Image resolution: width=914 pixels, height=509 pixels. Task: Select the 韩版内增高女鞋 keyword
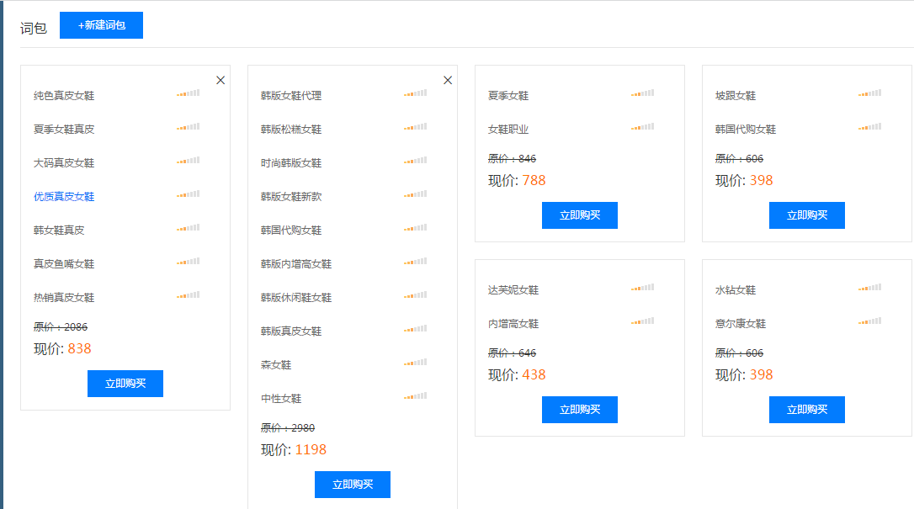[296, 264]
